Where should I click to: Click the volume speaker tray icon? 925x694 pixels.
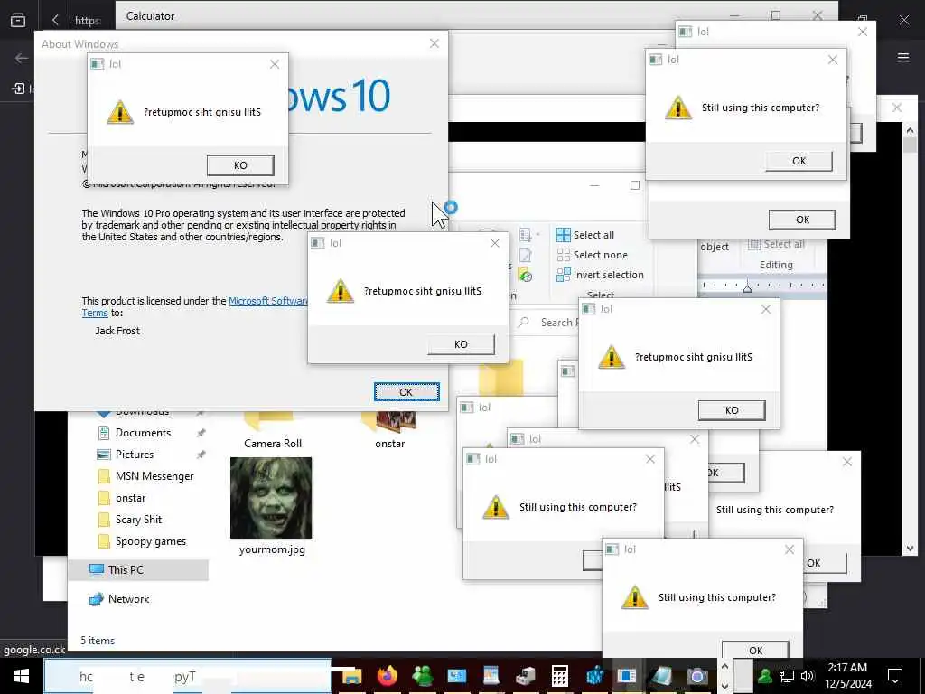[x=808, y=676]
